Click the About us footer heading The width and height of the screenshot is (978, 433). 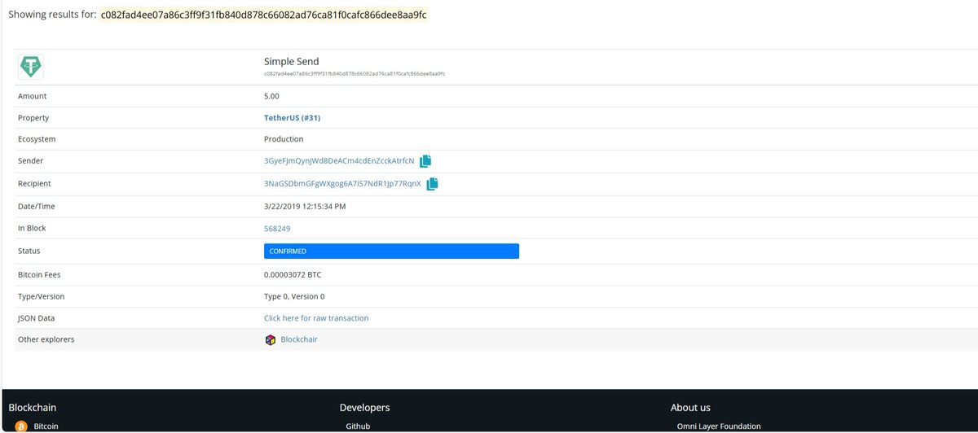click(x=690, y=407)
